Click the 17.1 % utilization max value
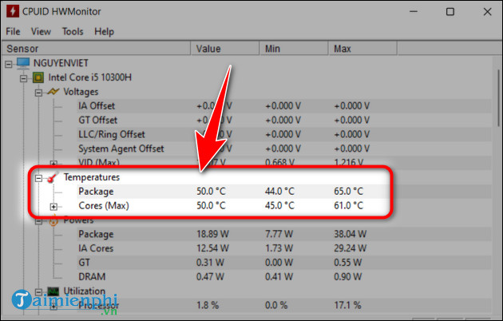 click(347, 305)
